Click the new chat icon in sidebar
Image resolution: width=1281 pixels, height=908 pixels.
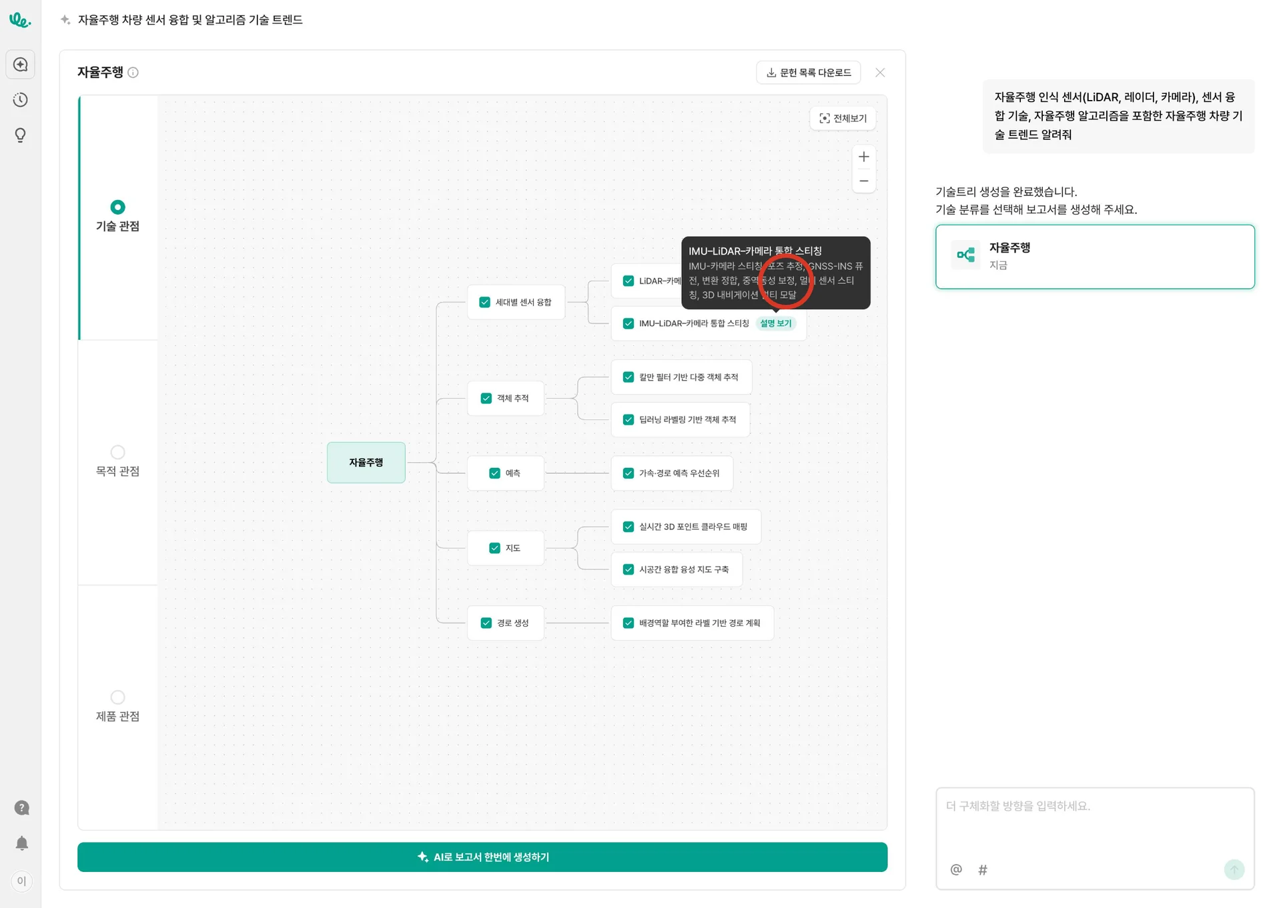point(21,65)
